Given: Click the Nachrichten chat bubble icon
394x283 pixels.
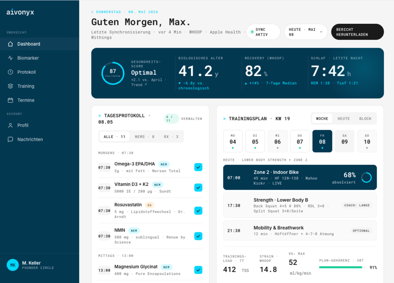Looking at the screenshot, I should pyautogui.click(x=10, y=139).
